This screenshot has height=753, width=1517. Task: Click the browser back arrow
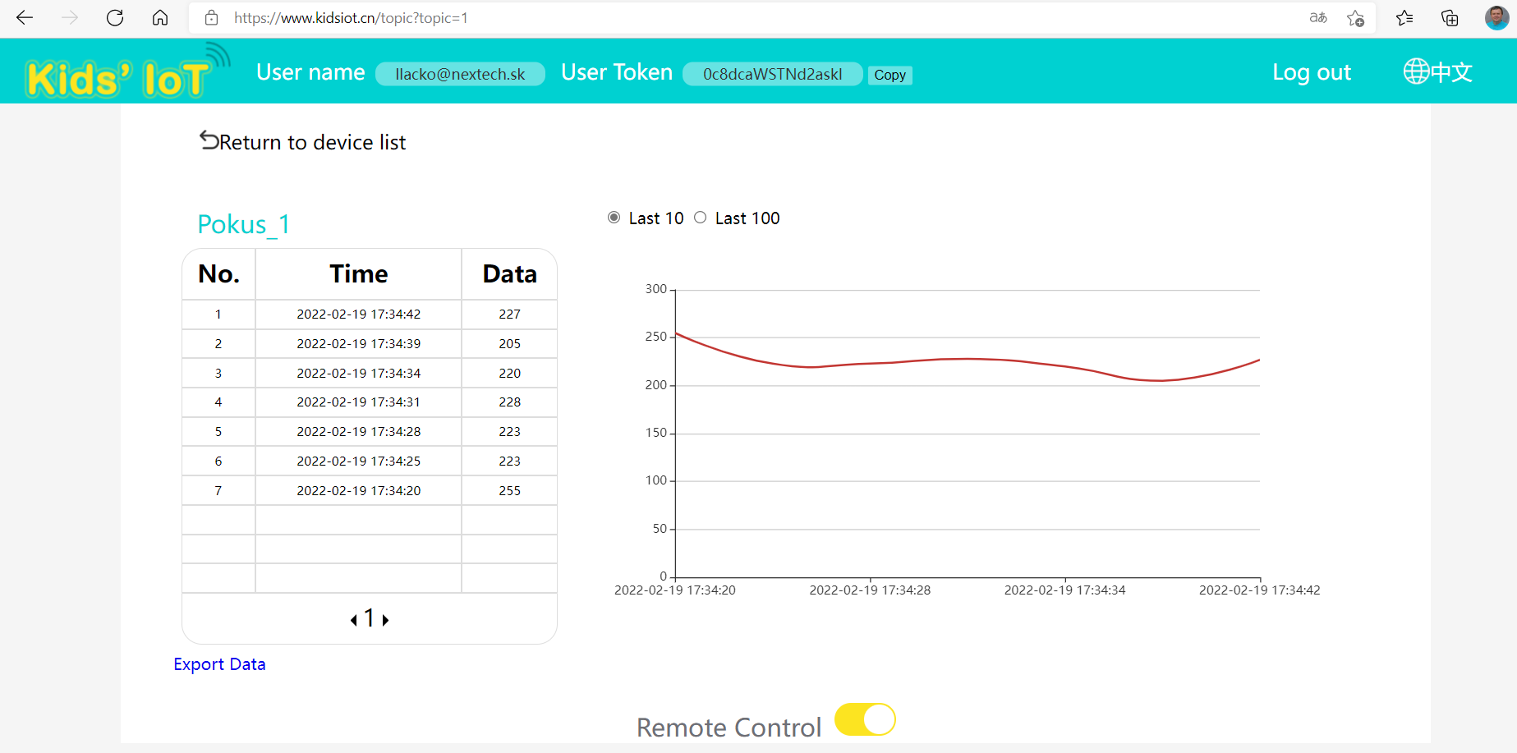pos(25,18)
